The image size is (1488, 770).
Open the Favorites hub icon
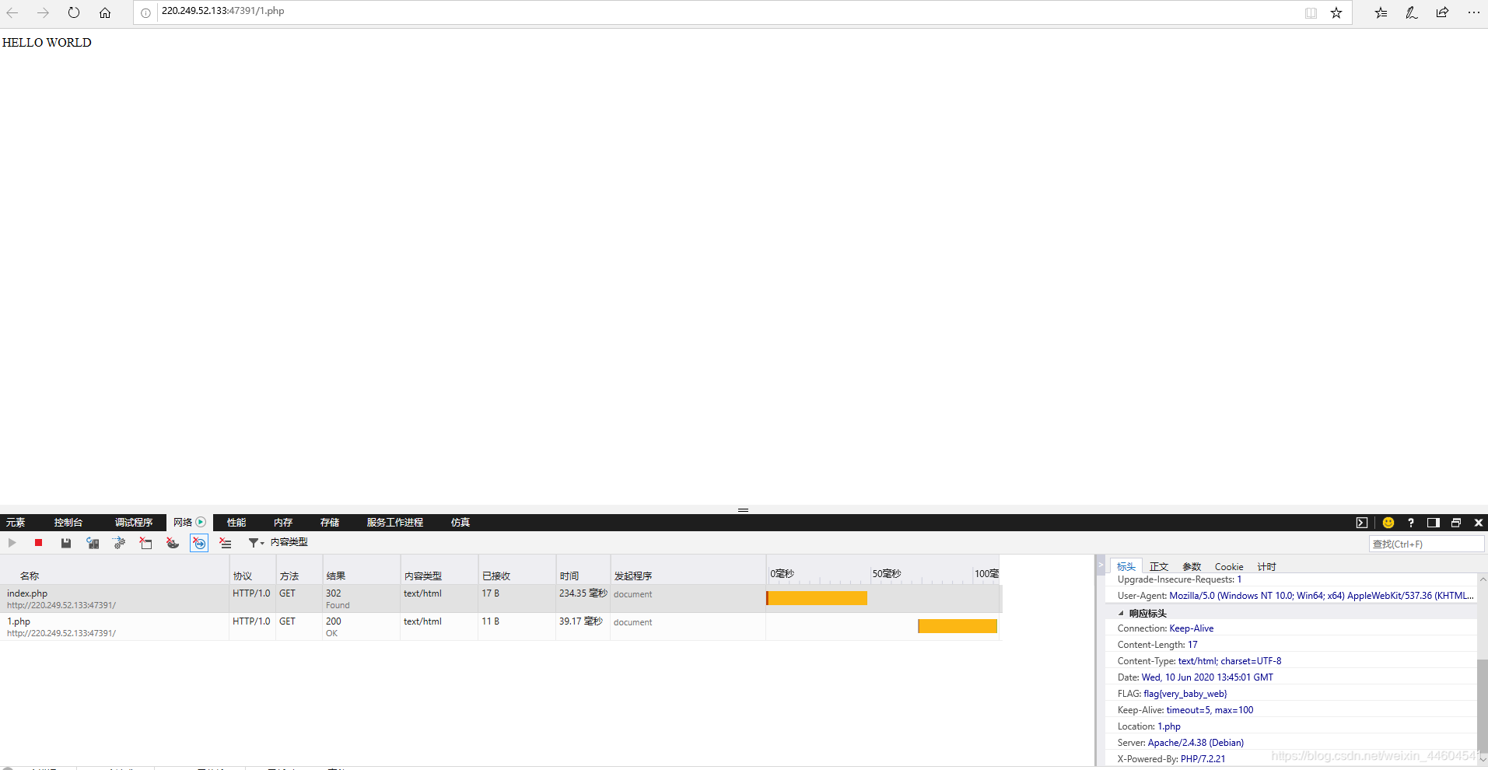[1381, 12]
